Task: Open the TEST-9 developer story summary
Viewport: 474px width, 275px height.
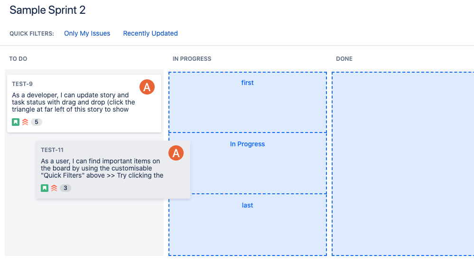Action: click(74, 102)
